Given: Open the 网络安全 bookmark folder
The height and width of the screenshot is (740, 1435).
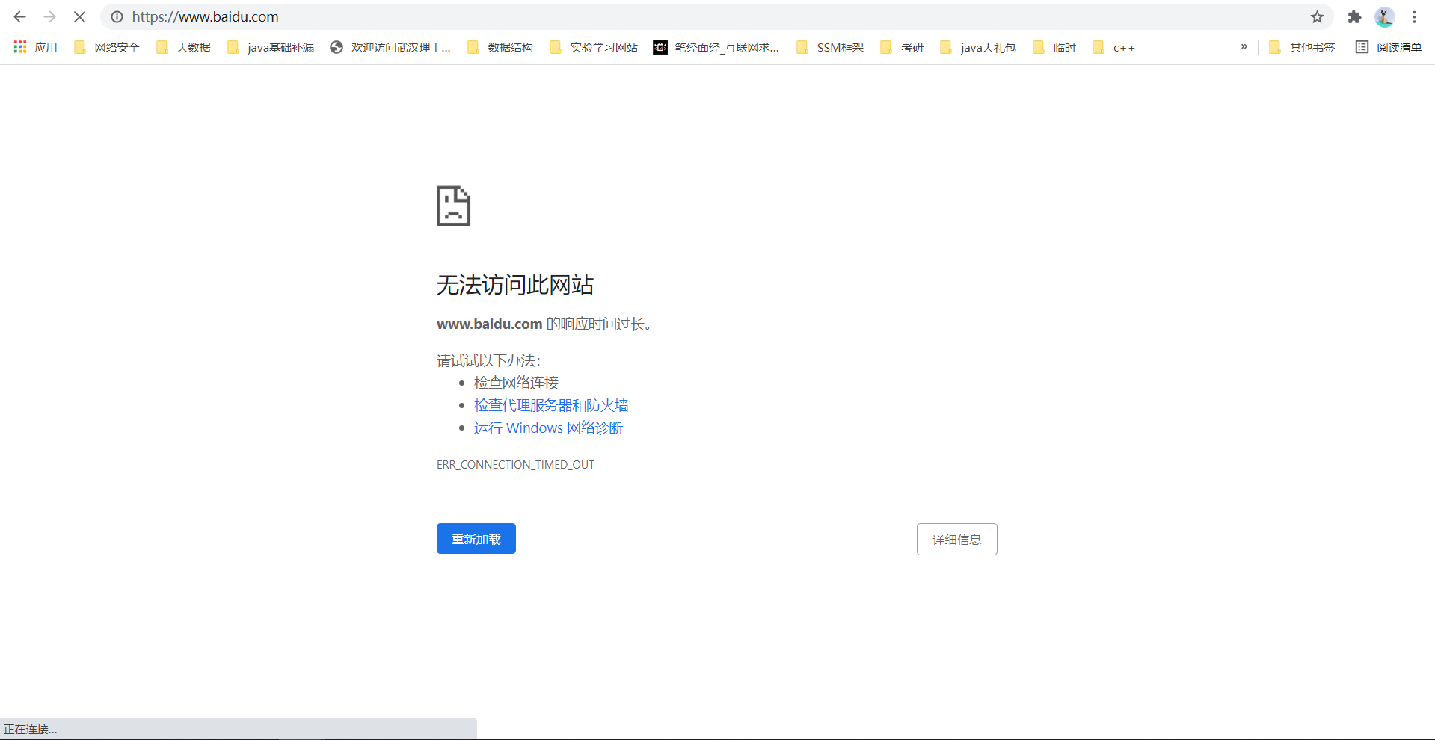Looking at the screenshot, I should point(106,47).
